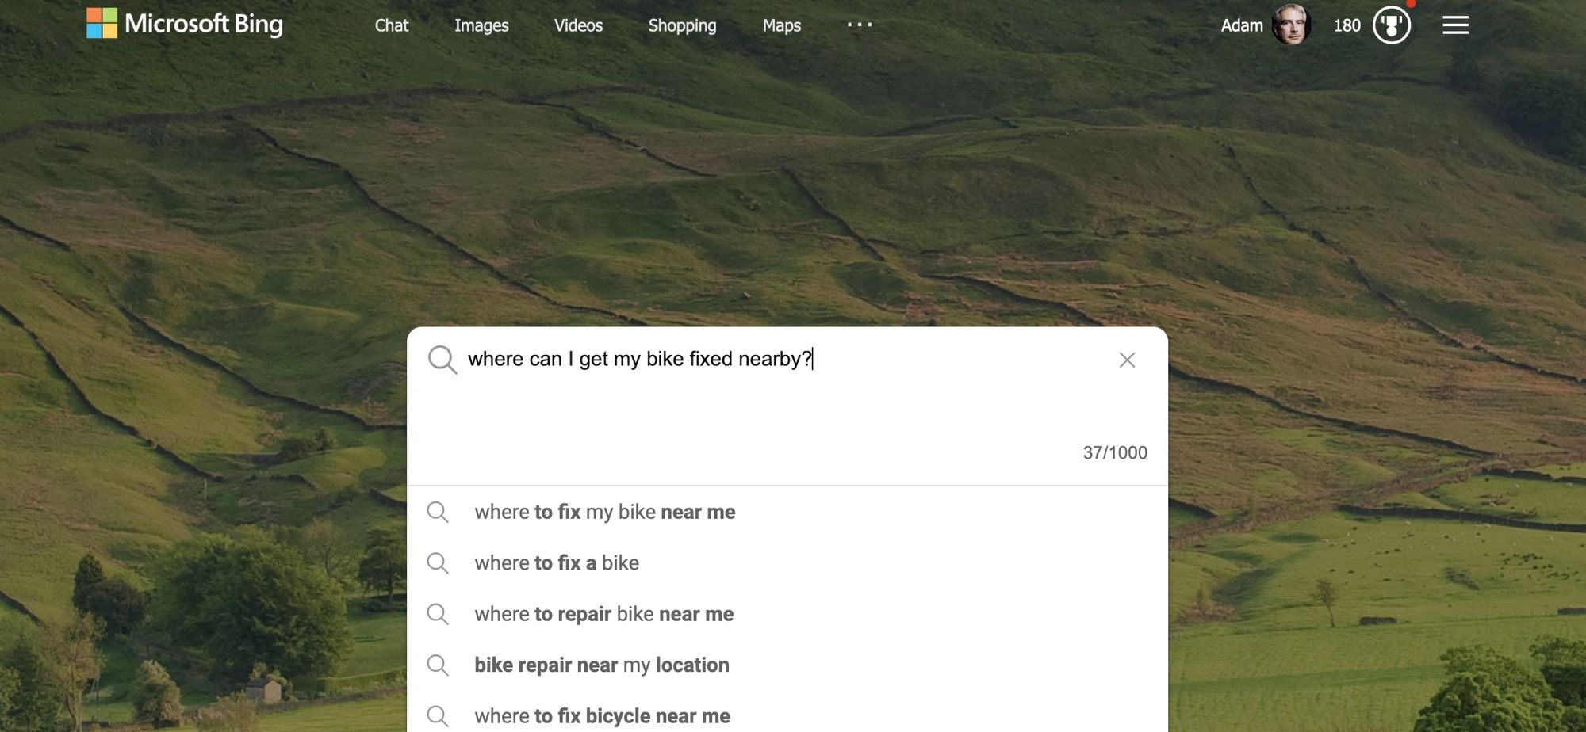Image resolution: width=1586 pixels, height=732 pixels.
Task: Switch to the Images section
Action: pyautogui.click(x=481, y=25)
